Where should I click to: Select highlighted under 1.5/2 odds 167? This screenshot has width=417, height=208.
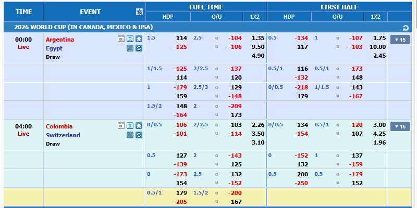click(x=237, y=202)
